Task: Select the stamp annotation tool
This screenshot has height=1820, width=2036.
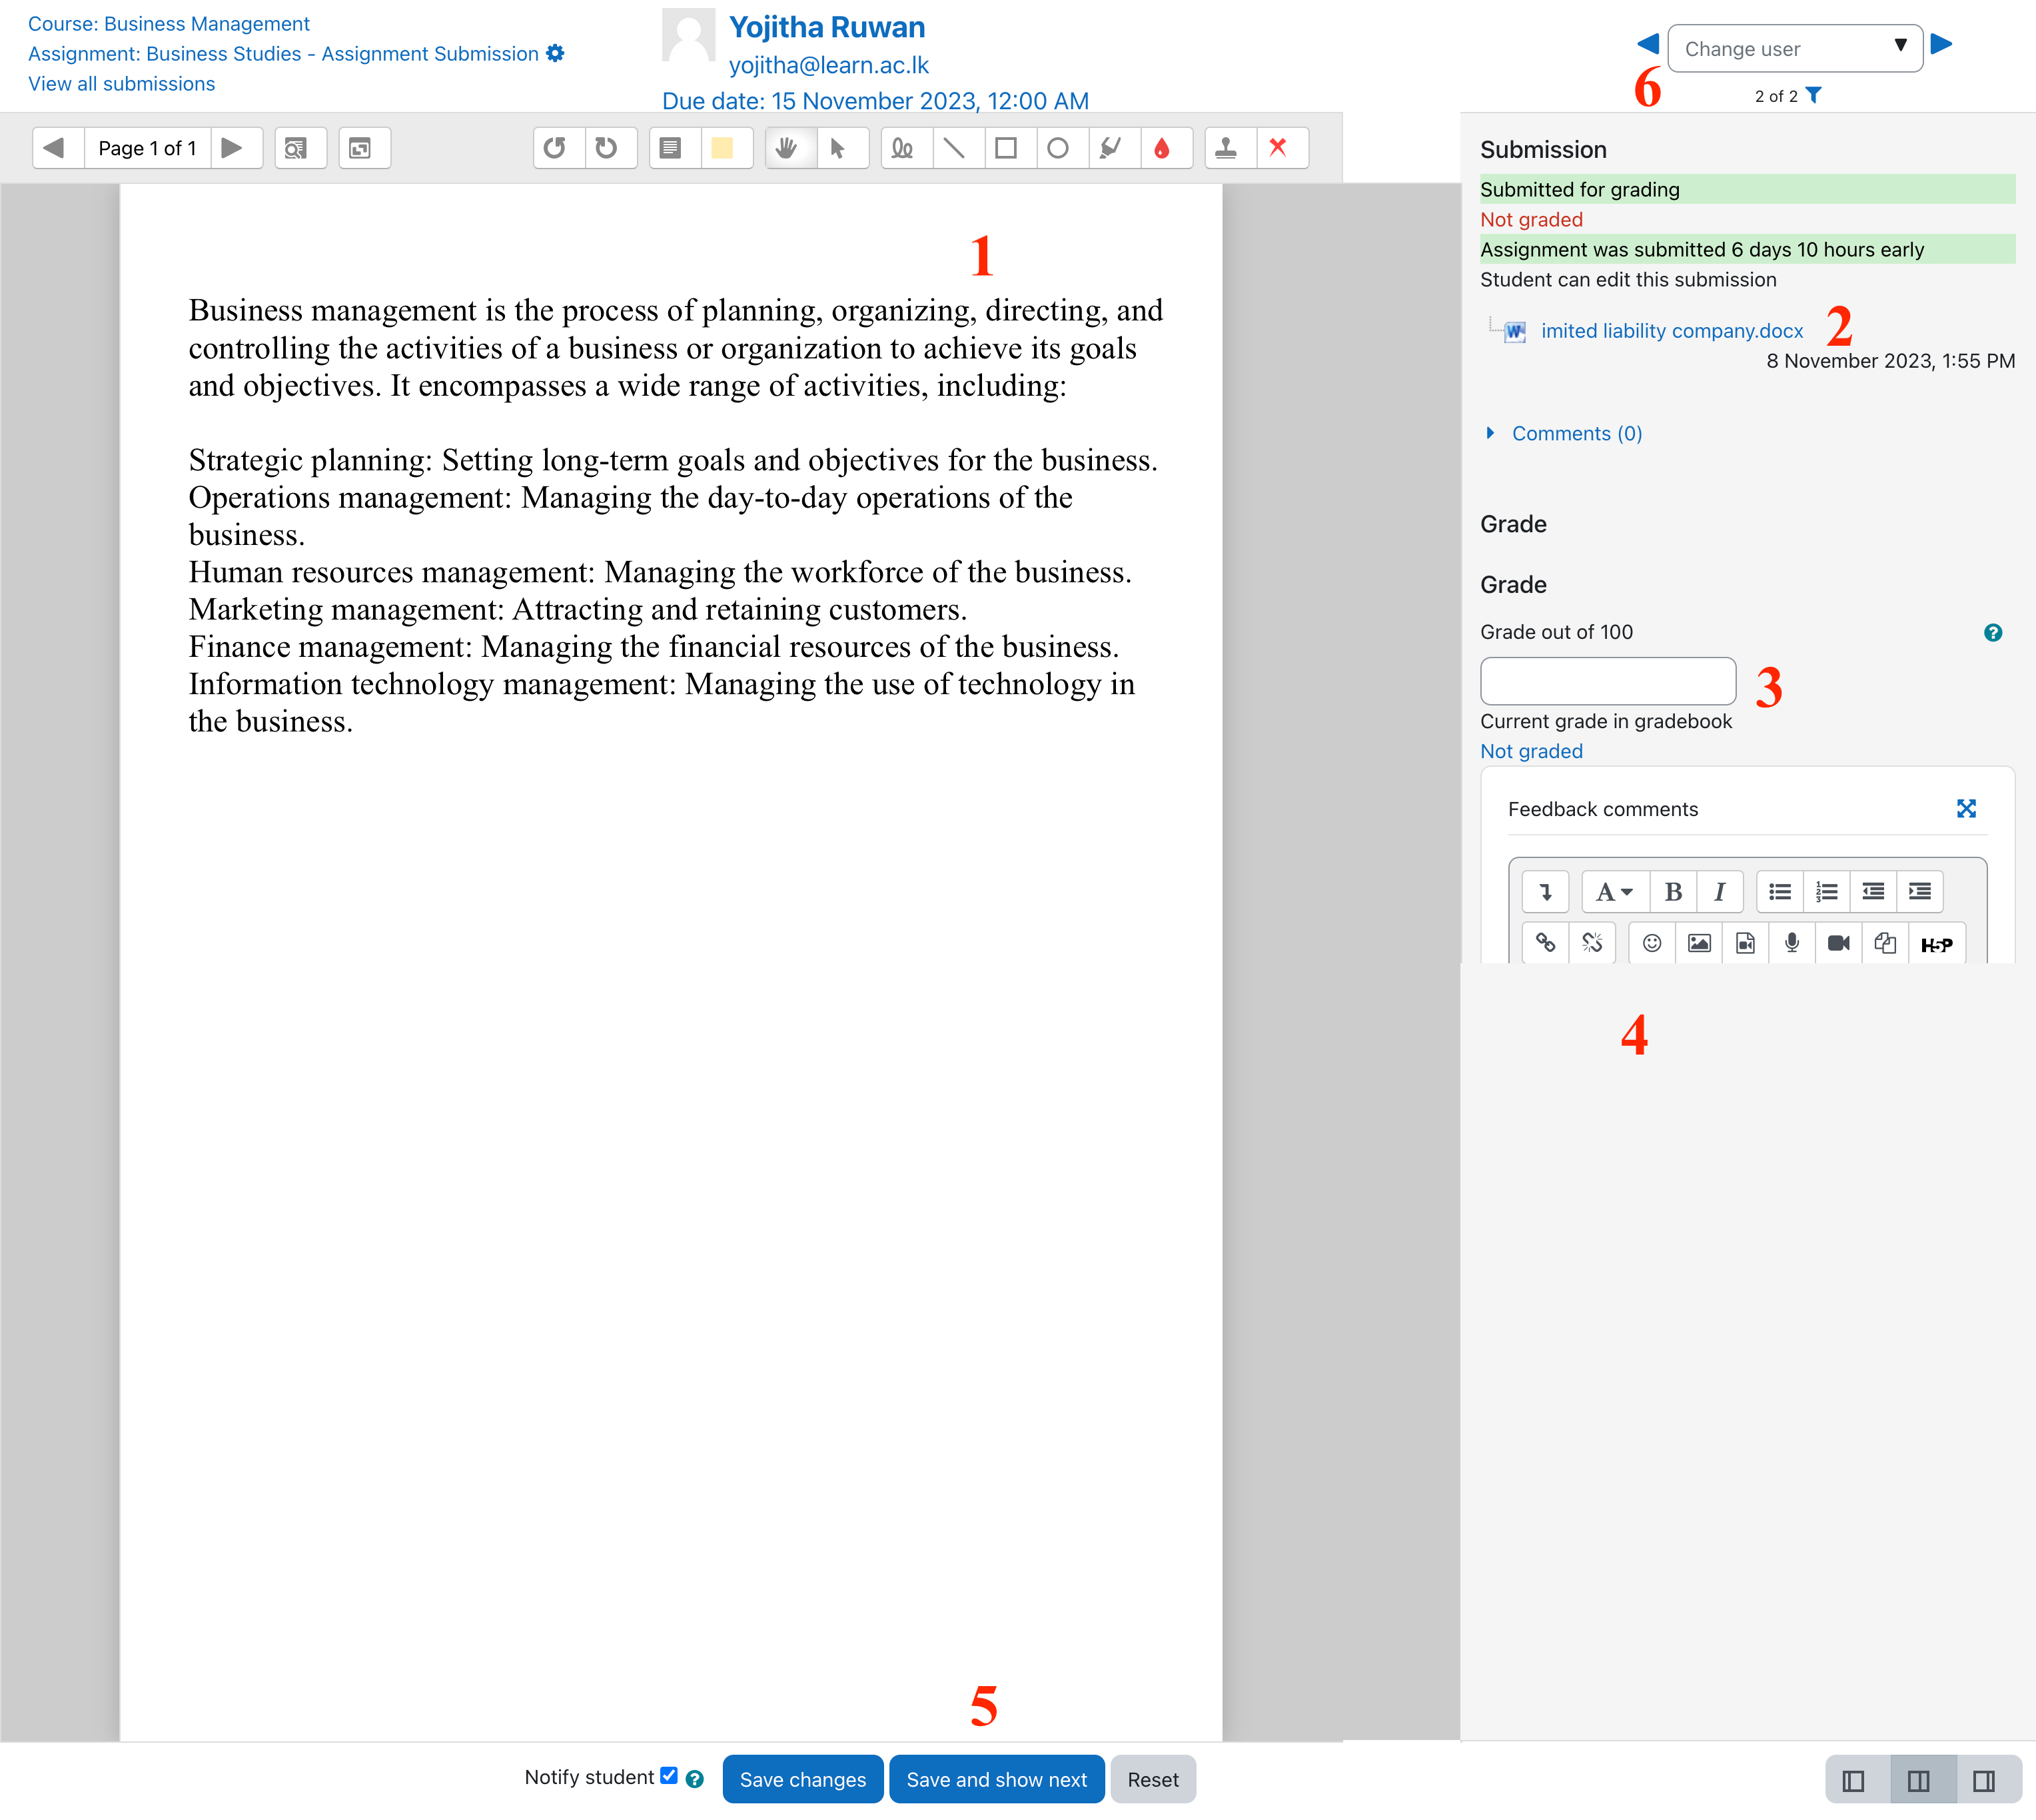Action: (1226, 148)
